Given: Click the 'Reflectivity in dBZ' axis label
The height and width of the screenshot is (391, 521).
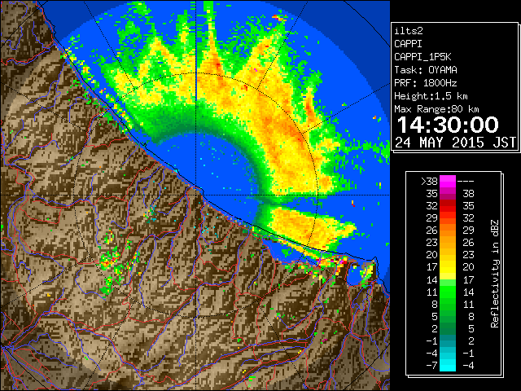Looking at the screenshot, I should [x=494, y=274].
